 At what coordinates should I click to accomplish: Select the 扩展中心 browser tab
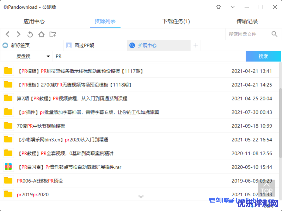(158, 45)
